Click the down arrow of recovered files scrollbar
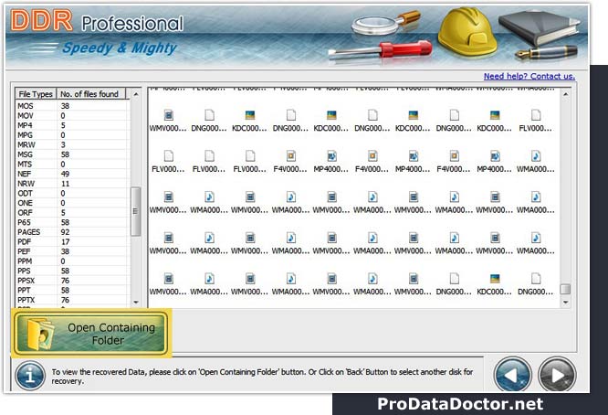Viewport: 608px width, 415px height. click(566, 302)
